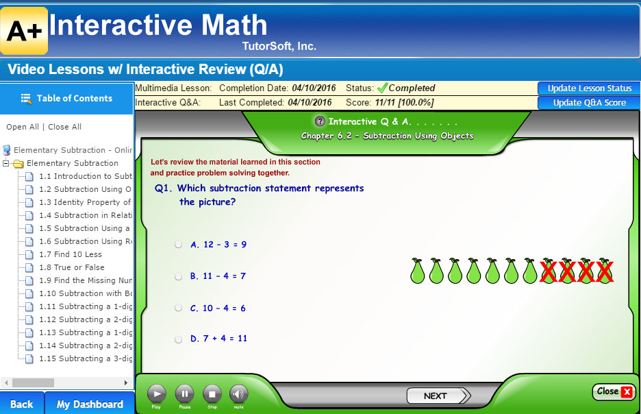Screen dimensions: 641x414
Task: Open lesson 1.8 True or False
Action: point(71,267)
